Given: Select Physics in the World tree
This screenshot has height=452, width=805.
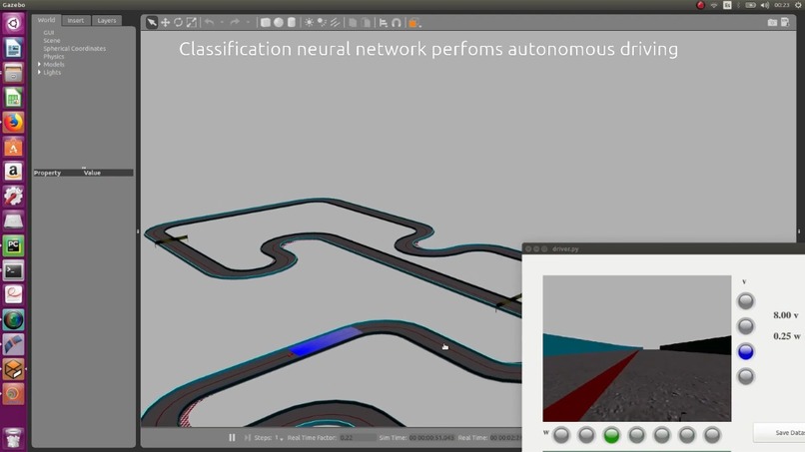Looking at the screenshot, I should 54,57.
